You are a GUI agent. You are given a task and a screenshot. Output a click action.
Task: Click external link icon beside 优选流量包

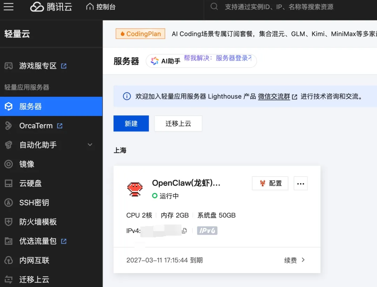click(x=64, y=241)
